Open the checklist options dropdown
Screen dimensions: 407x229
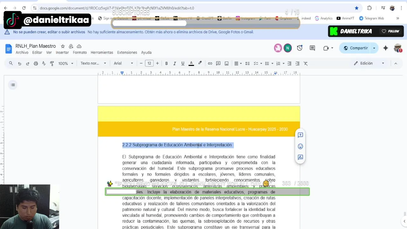[261, 63]
